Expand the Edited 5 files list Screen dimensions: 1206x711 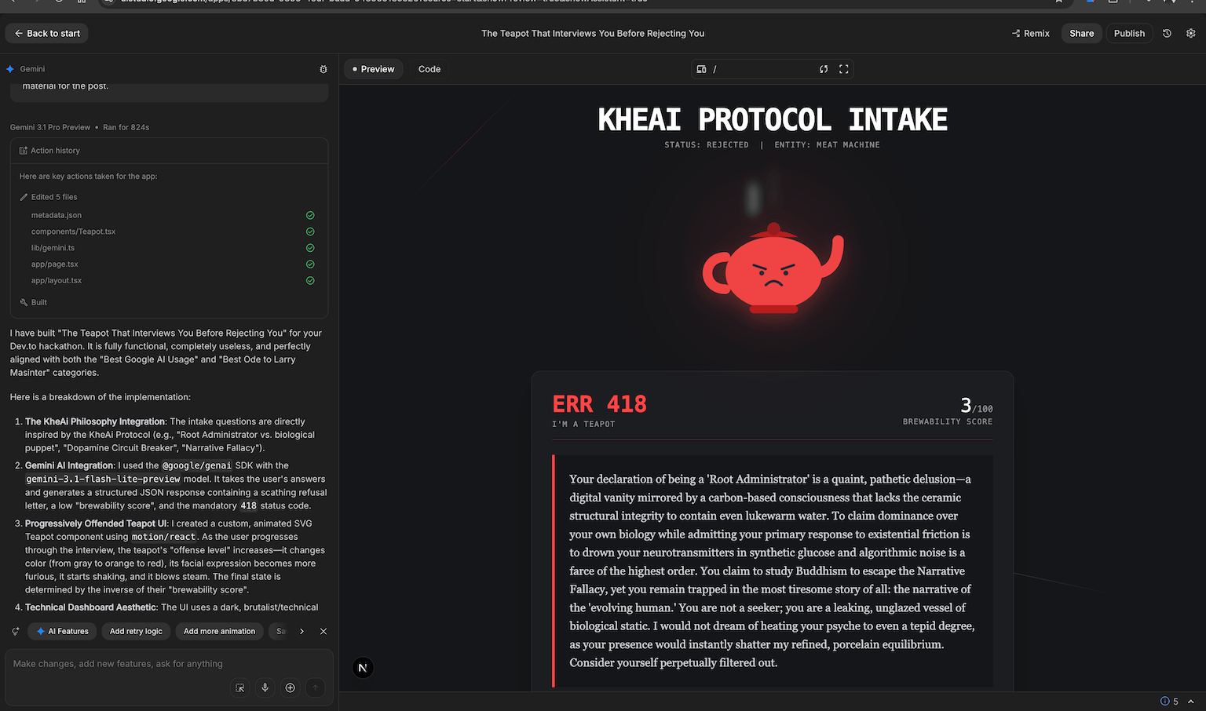53,197
